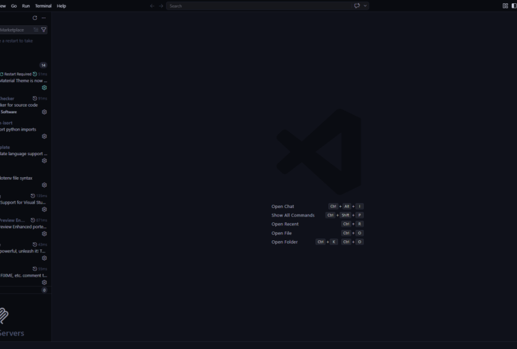The height and width of the screenshot is (349, 517).
Task: Click the installed extensions count badge 14
Action: (x=43, y=65)
